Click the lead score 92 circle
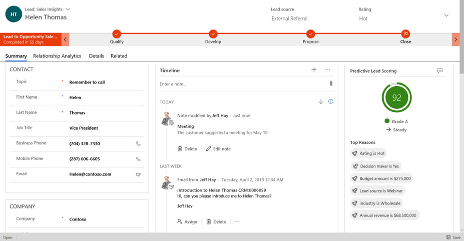The image size is (464, 241). click(396, 98)
